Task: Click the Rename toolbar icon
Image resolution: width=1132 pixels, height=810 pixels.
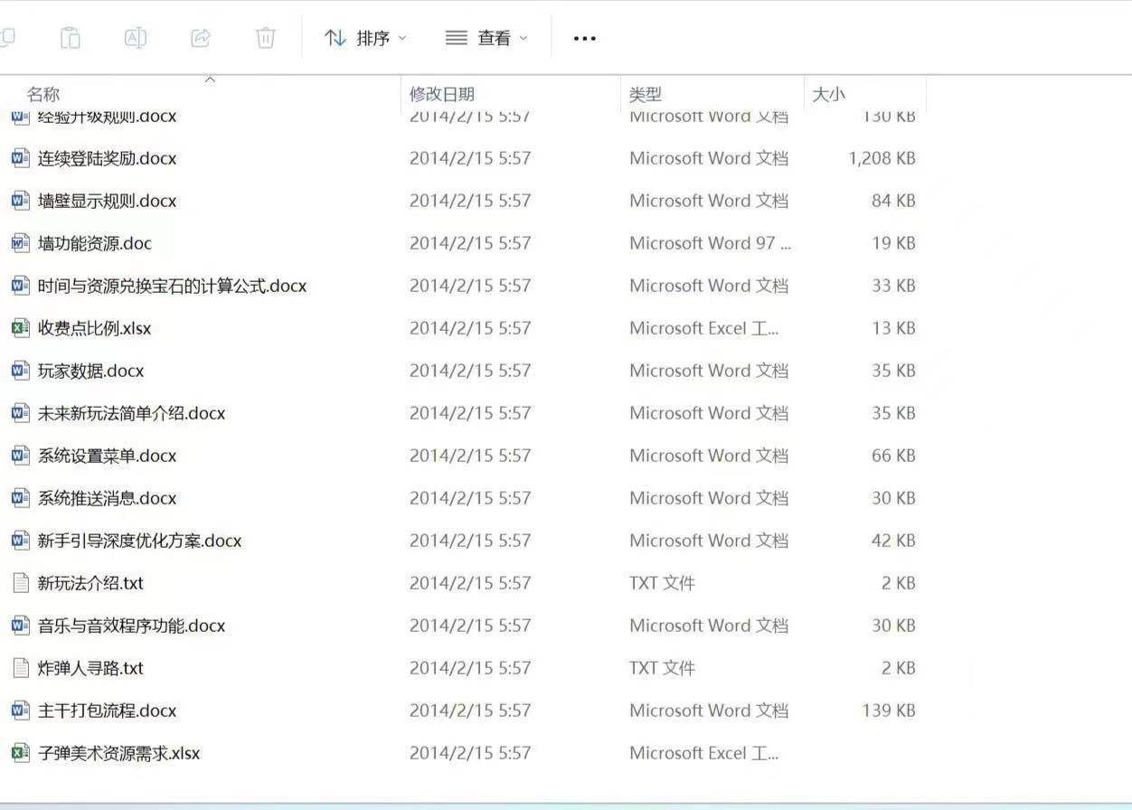Action: coord(136,37)
